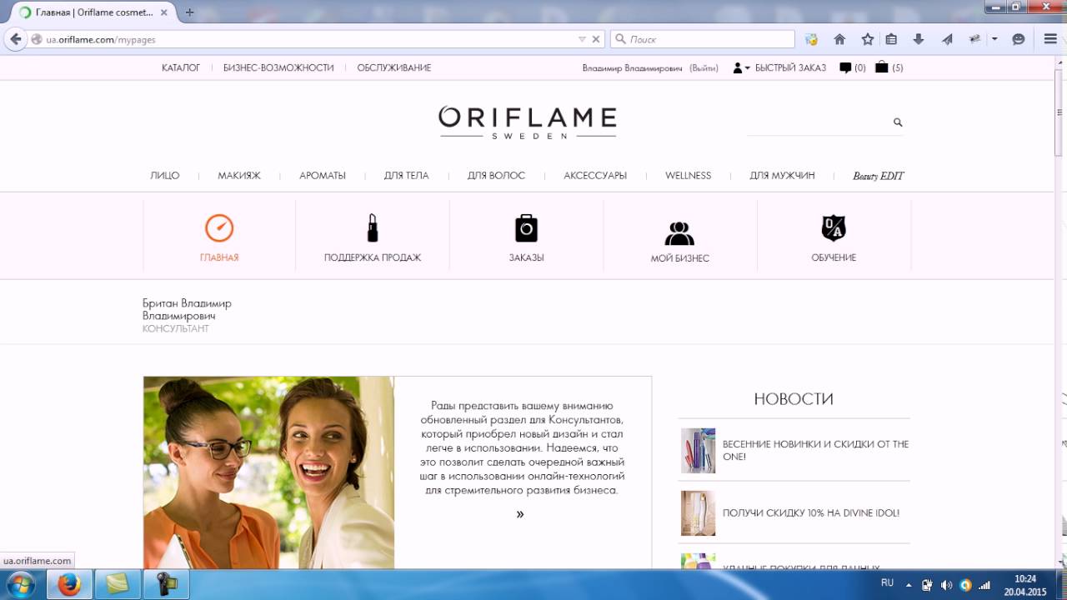Click the » arrow in the banner

520,514
